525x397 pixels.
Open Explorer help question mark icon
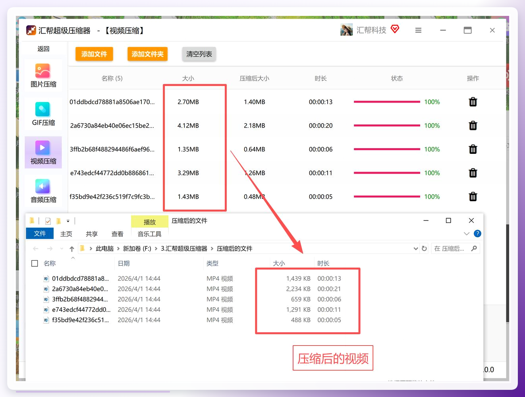point(477,234)
